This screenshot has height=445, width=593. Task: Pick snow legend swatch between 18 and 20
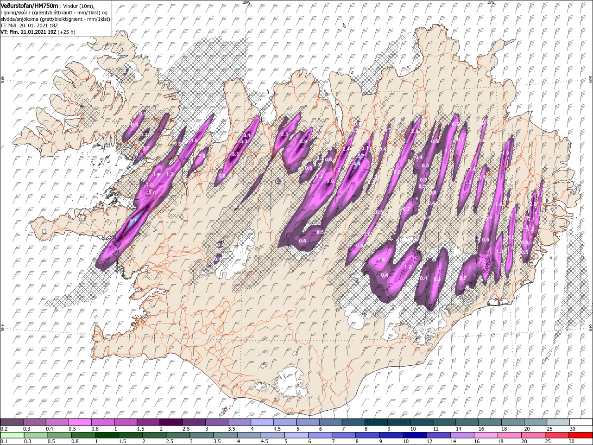512,423
